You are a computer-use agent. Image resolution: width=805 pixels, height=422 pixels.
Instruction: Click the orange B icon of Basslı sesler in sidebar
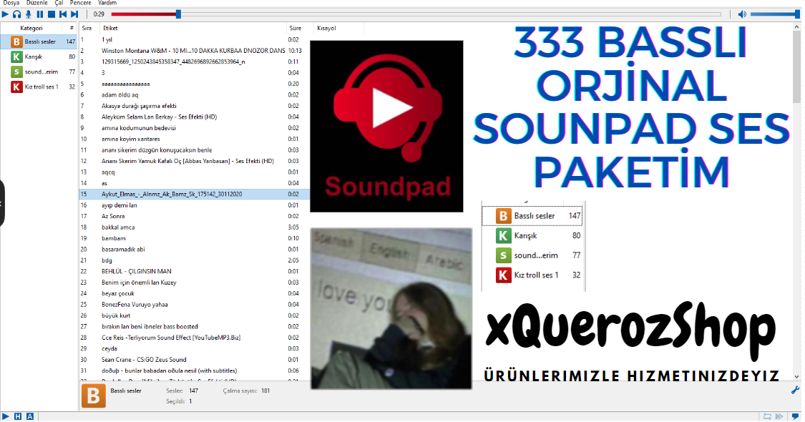[16, 41]
